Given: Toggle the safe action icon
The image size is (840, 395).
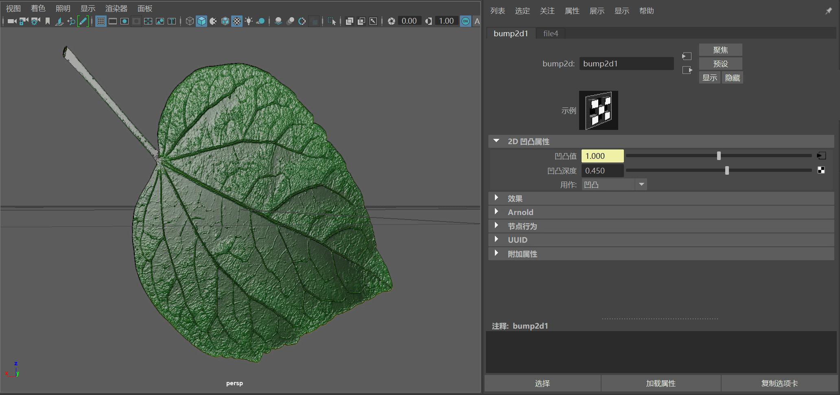Looking at the screenshot, I should [x=160, y=21].
